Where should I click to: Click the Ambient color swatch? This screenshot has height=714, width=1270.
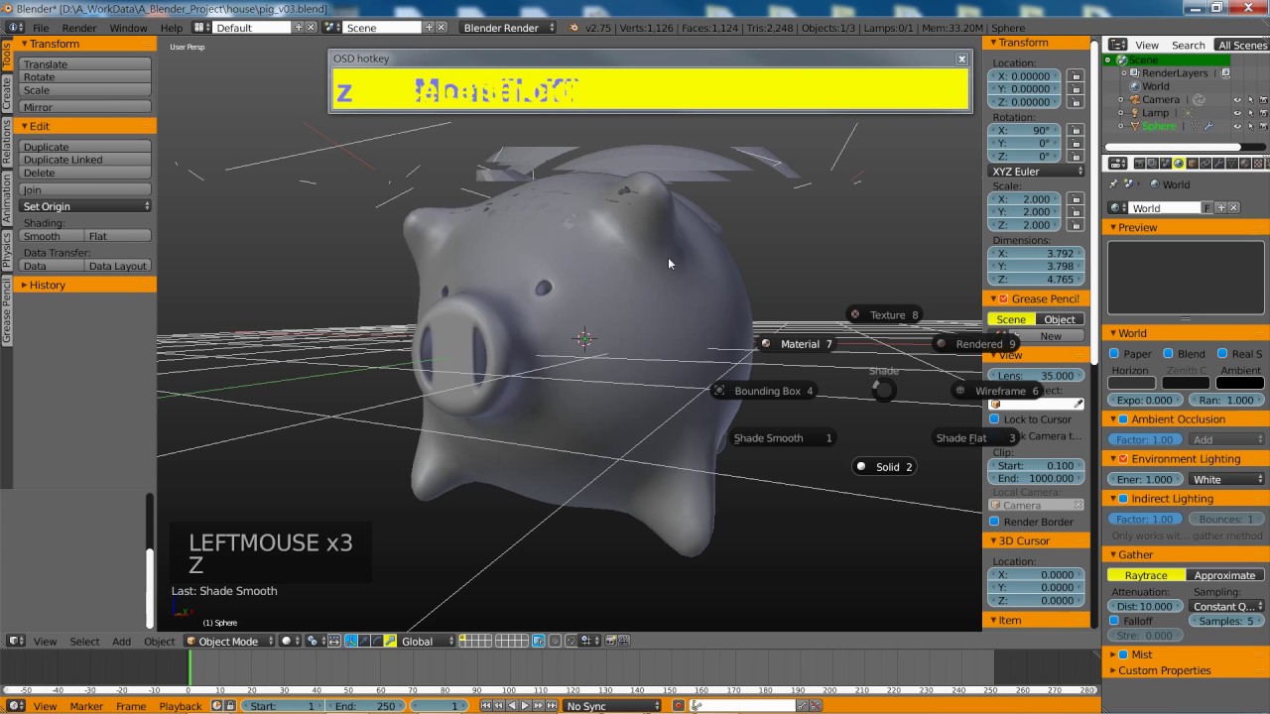pyautogui.click(x=1240, y=383)
